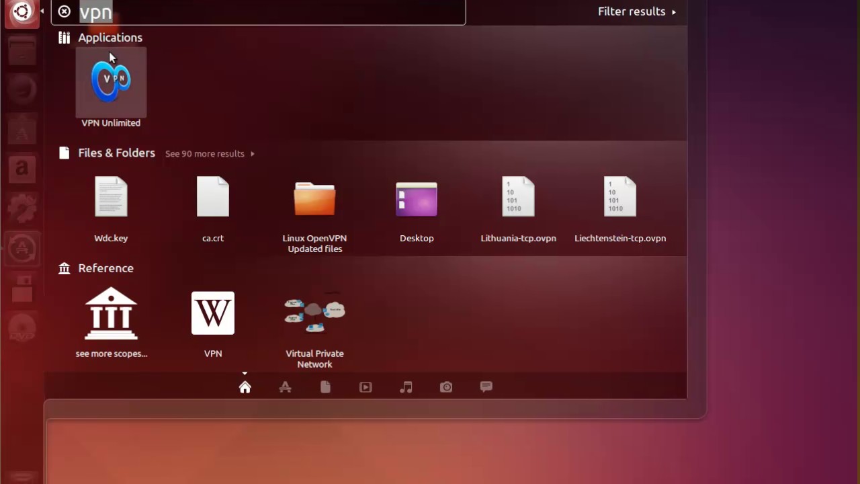
Task: Click the Ubuntu Dash home button
Action: pyautogui.click(x=22, y=12)
